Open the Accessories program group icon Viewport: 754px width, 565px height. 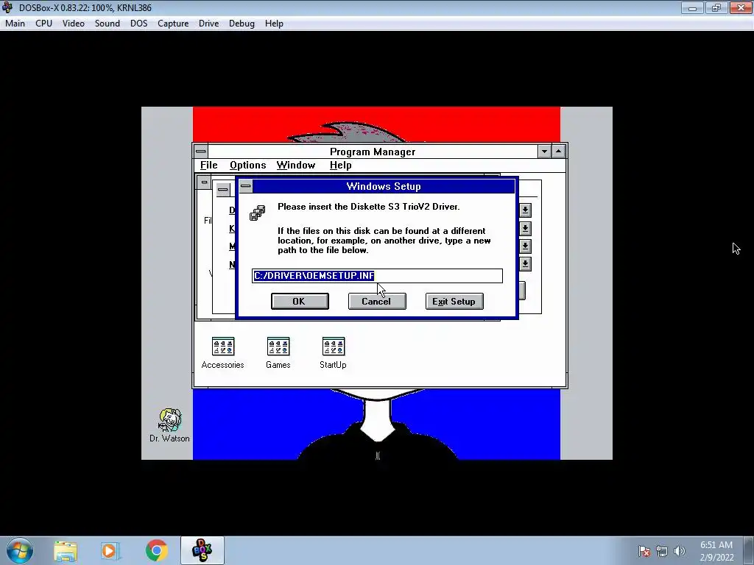pyautogui.click(x=222, y=347)
